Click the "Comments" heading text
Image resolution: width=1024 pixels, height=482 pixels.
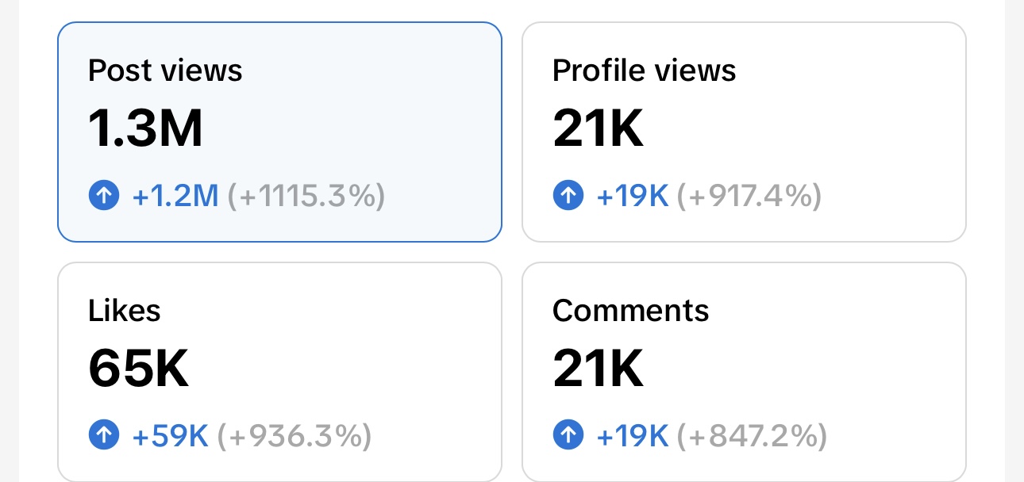point(630,310)
